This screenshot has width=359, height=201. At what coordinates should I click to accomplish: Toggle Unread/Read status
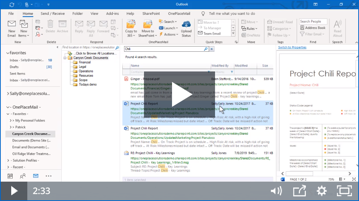[x=280, y=22]
